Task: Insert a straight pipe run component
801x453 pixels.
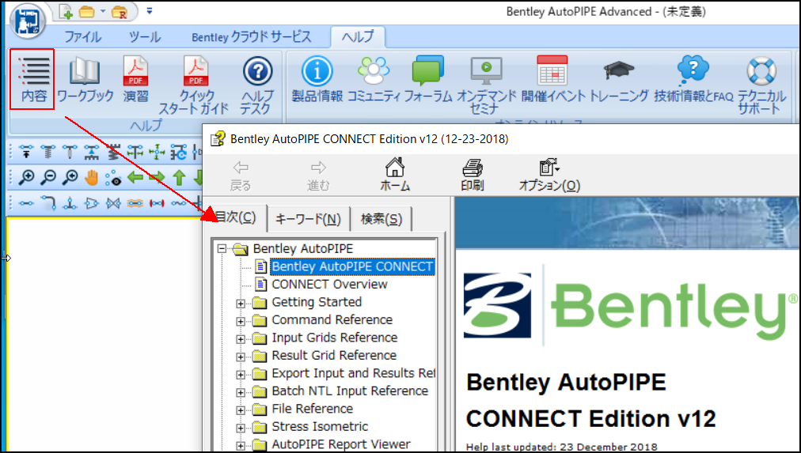Action: 25,203
